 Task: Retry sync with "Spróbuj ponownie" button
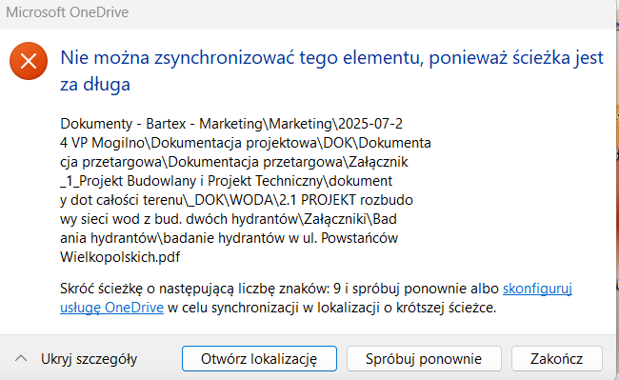pos(424,359)
